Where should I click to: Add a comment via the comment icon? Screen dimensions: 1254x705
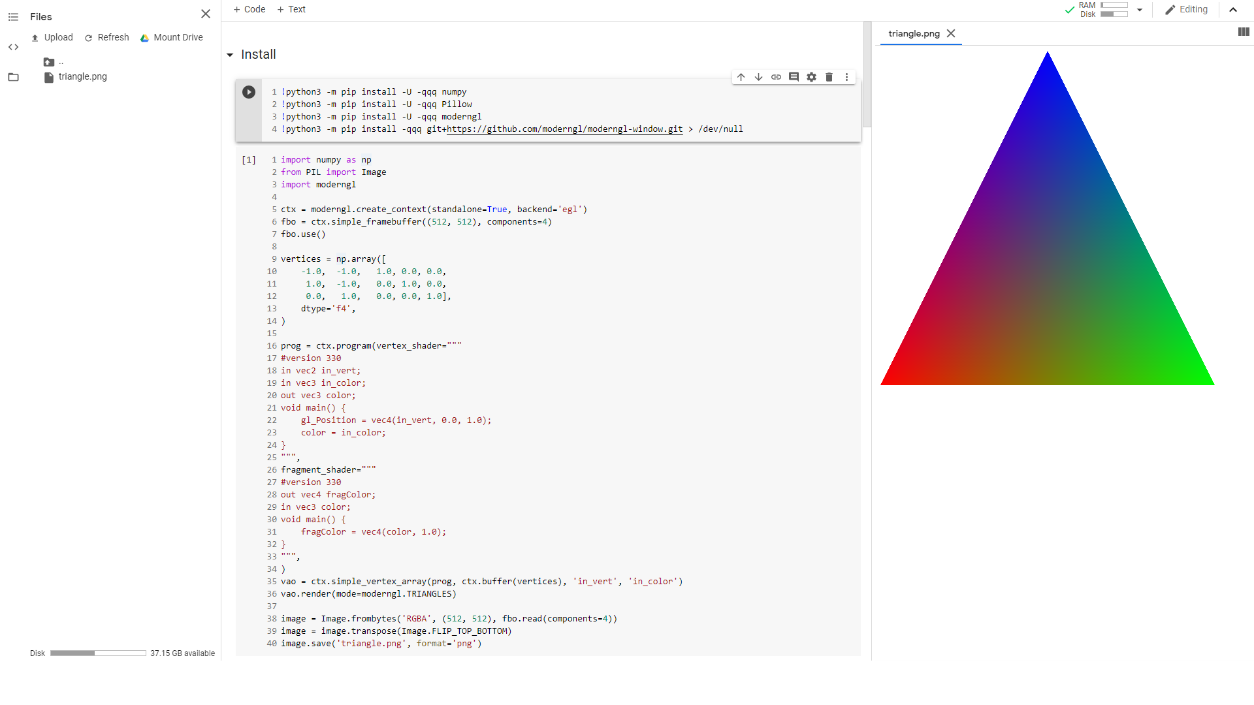pyautogui.click(x=794, y=76)
